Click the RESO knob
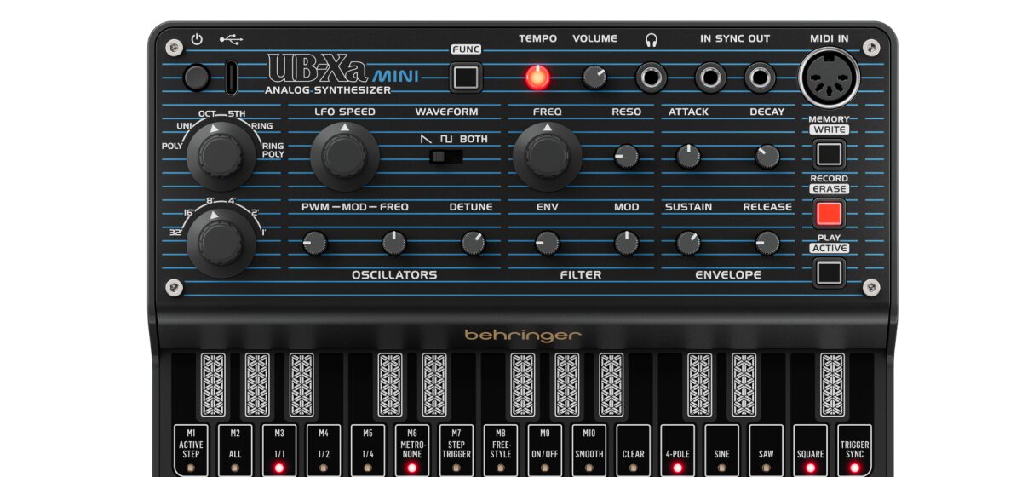 (x=626, y=155)
